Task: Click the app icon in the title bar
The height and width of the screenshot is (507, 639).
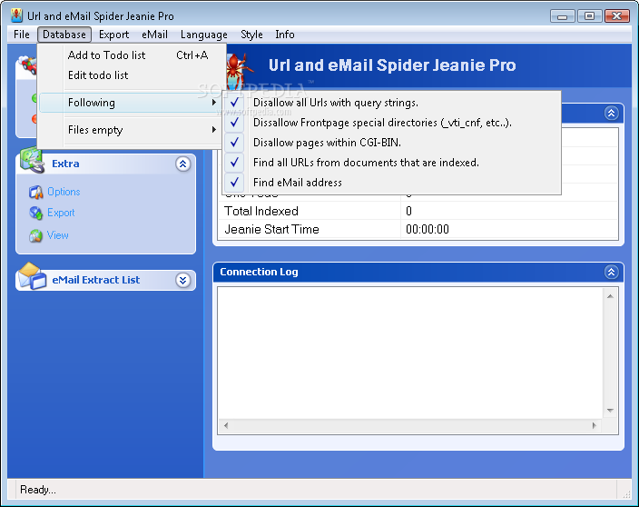Action: [x=16, y=15]
